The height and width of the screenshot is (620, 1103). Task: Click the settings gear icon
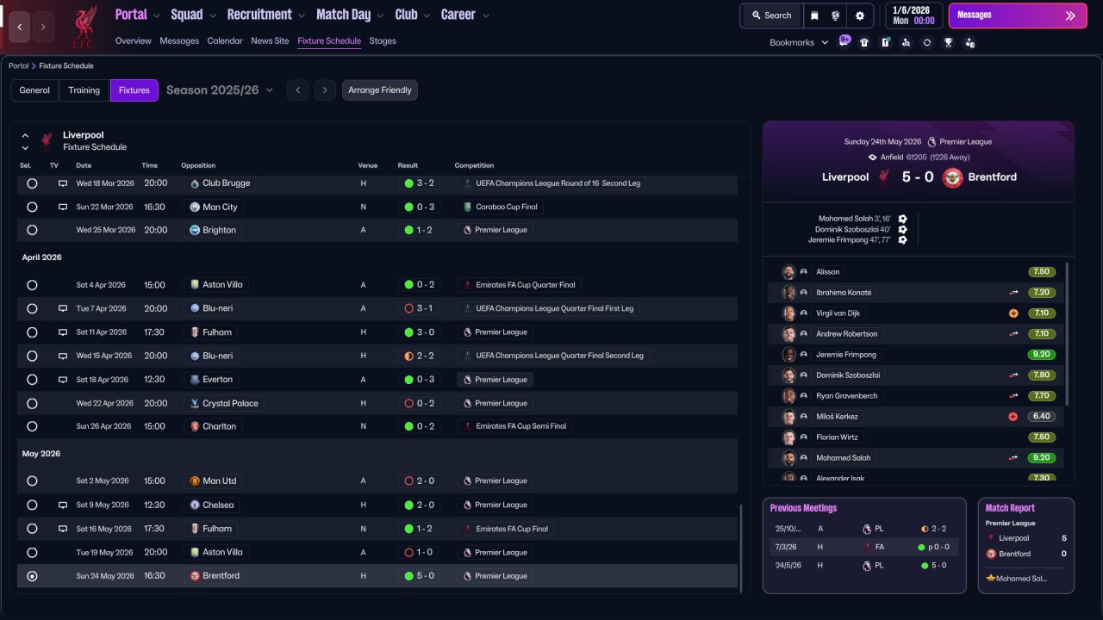tap(859, 15)
